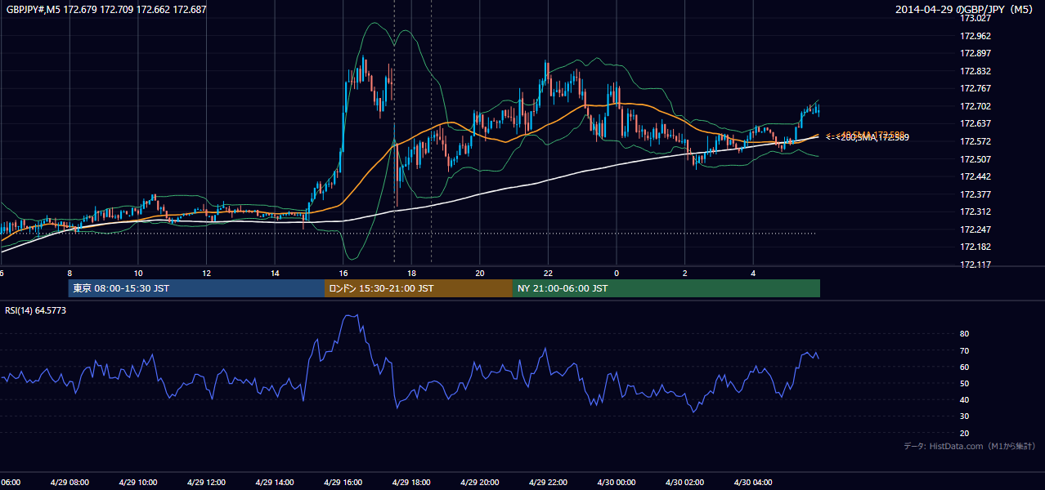The width and height of the screenshot is (1045, 490).
Task: Click price axis label 172.962
Action: [975, 36]
